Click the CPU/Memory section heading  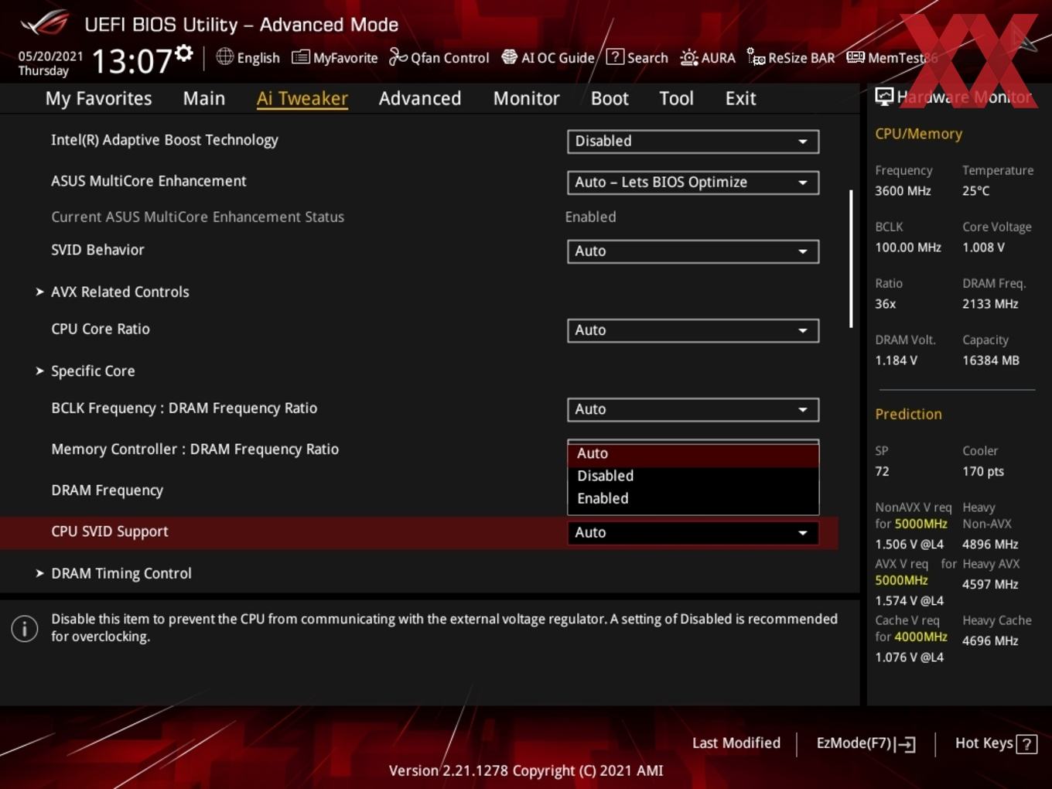pos(918,134)
